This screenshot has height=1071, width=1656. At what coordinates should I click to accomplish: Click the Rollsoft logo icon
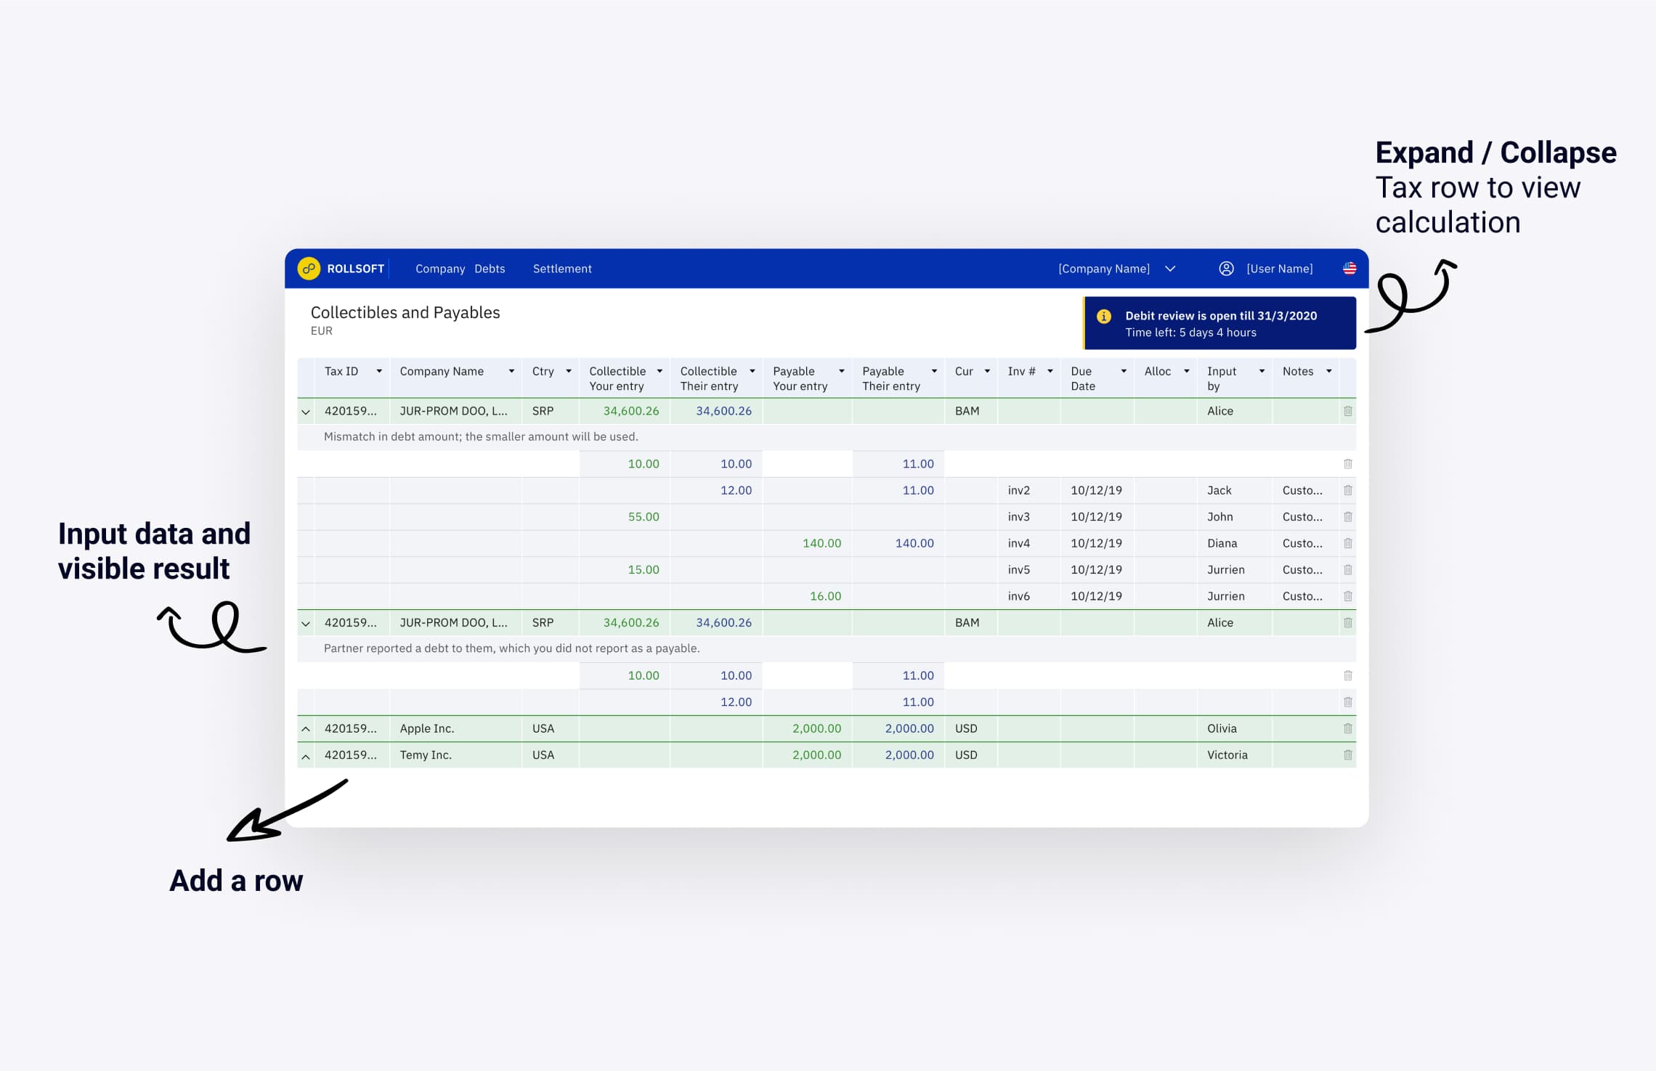click(310, 268)
